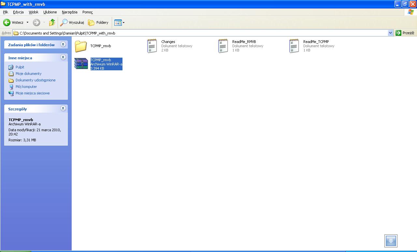Click the Moje miejsca sieciowe icon
The width and height of the screenshot is (417, 252).
[11, 93]
